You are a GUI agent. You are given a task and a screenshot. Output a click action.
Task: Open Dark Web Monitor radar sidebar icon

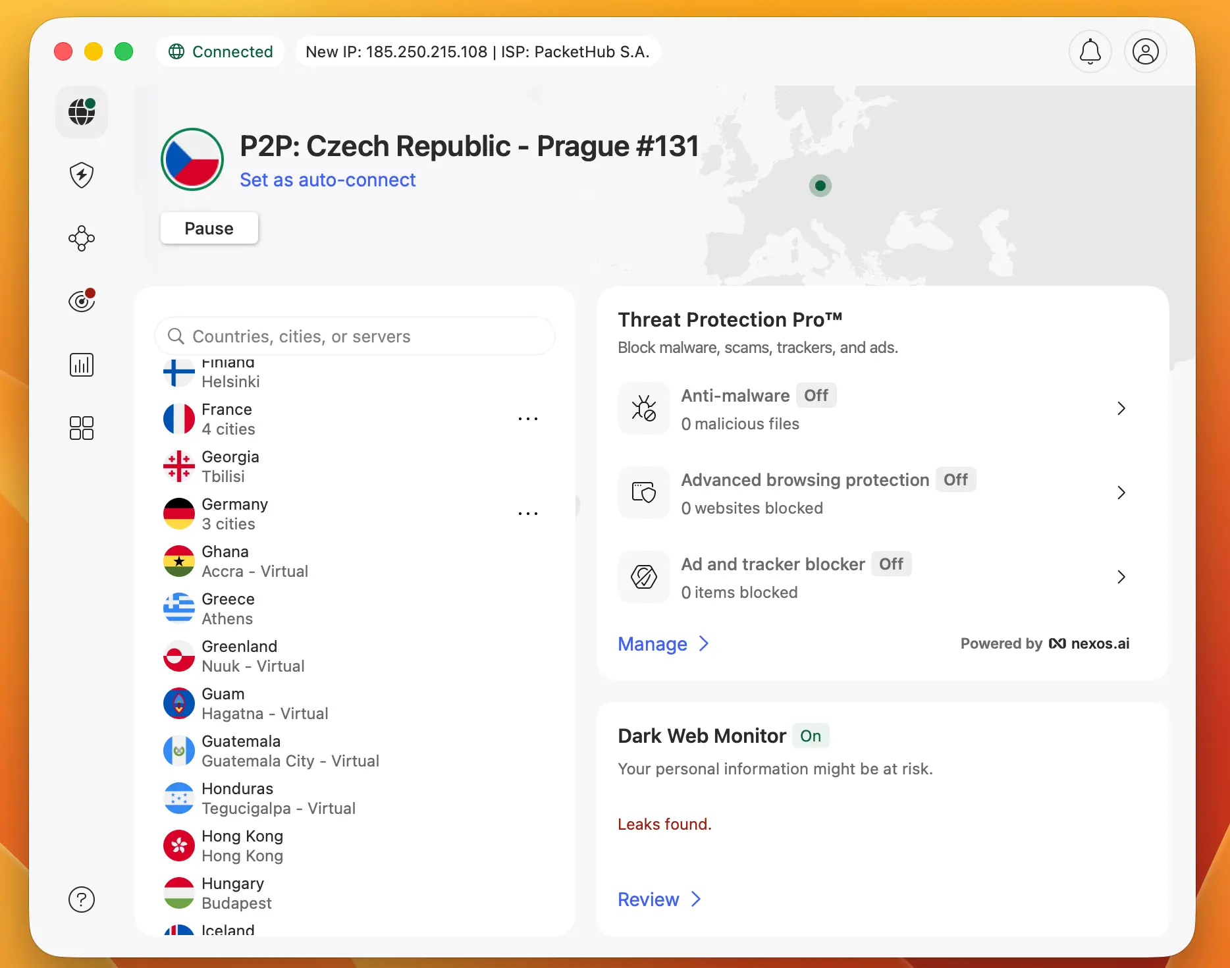pos(82,301)
